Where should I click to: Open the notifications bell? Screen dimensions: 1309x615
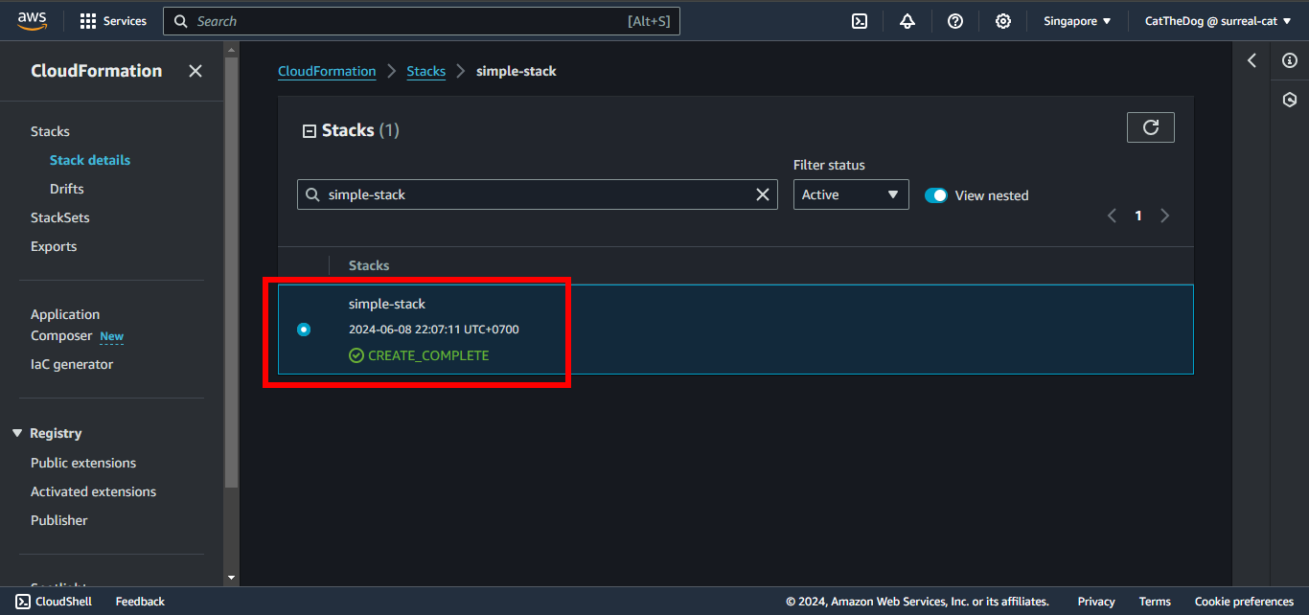click(x=907, y=21)
